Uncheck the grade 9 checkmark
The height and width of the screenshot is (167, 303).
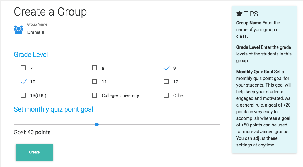166,68
